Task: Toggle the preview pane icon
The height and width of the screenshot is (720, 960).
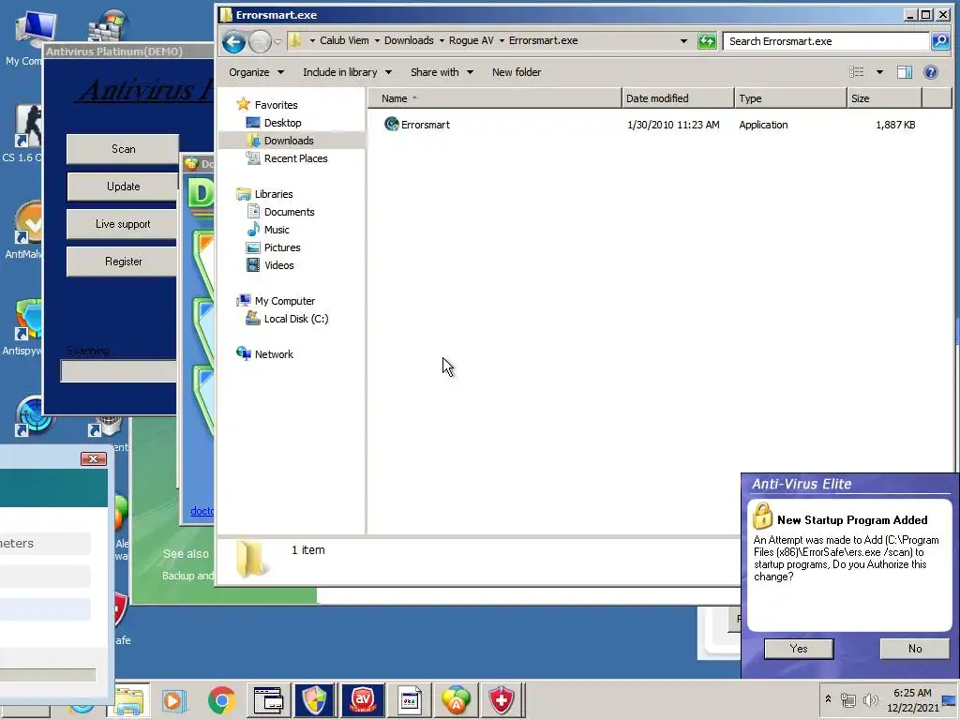Action: coord(905,72)
